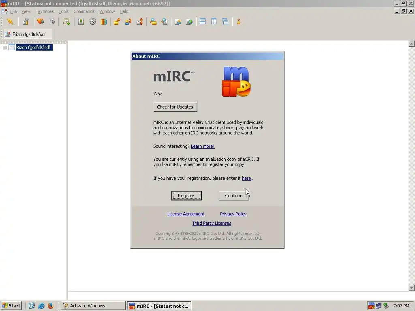Viewport: 415px width, 311px height.
Task: Open the Colors crayons toolbar icon
Action: [104, 22]
